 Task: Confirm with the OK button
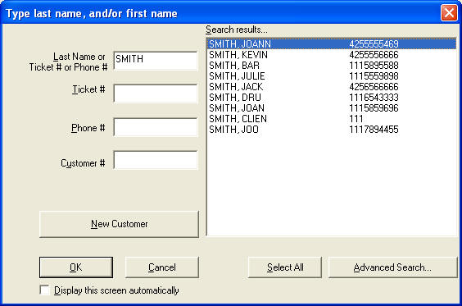[x=76, y=267]
